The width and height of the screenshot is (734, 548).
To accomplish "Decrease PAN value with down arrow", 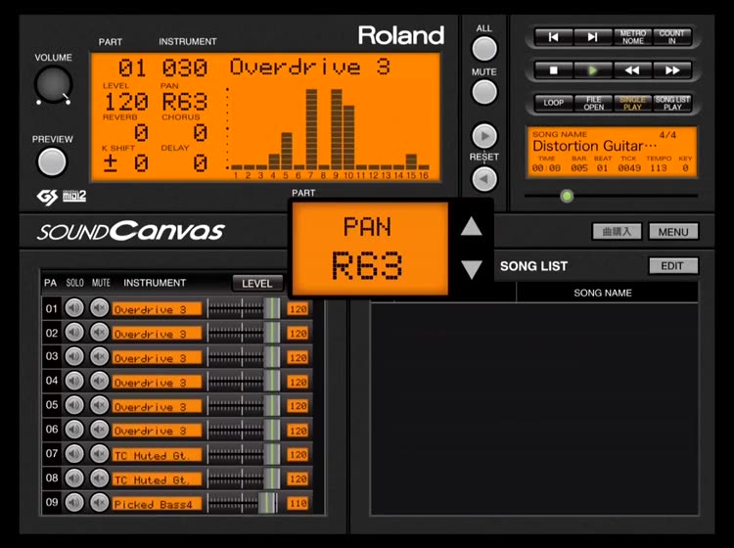I will pyautogui.click(x=472, y=269).
